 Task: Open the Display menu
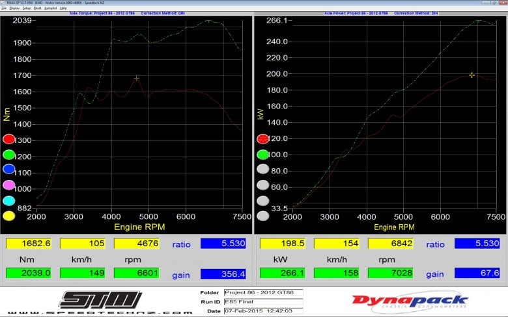click(x=14, y=8)
